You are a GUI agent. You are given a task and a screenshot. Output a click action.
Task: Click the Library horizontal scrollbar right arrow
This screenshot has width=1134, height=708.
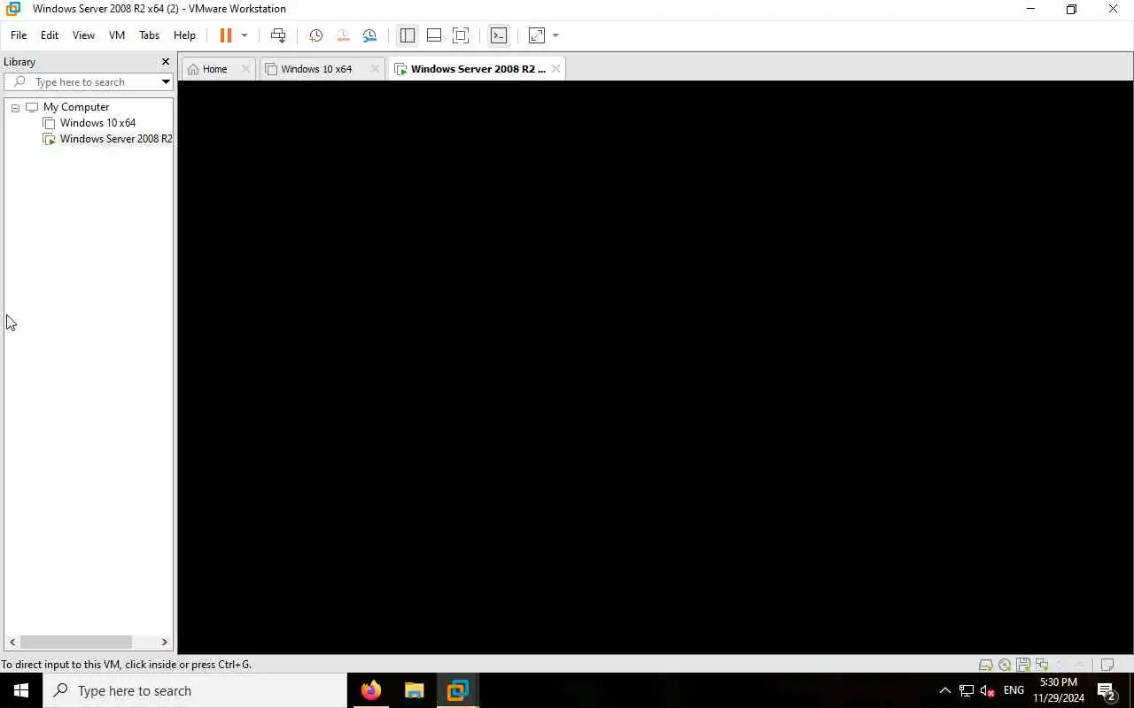pyautogui.click(x=164, y=642)
